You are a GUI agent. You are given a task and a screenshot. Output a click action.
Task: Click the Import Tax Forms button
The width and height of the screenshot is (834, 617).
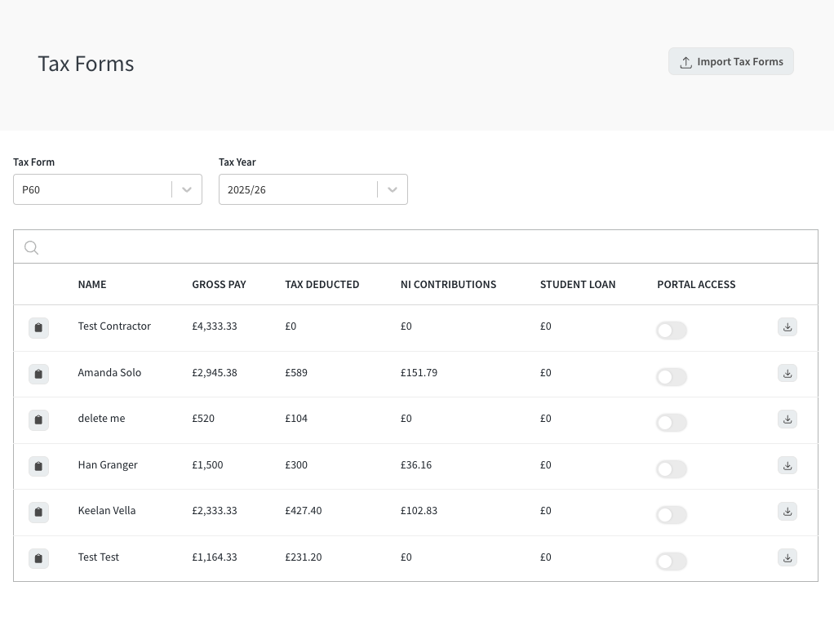coord(731,62)
